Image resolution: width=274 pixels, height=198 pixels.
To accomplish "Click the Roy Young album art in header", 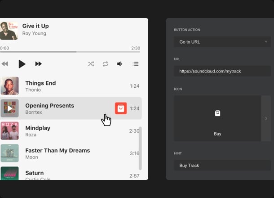I will pos(9,31).
